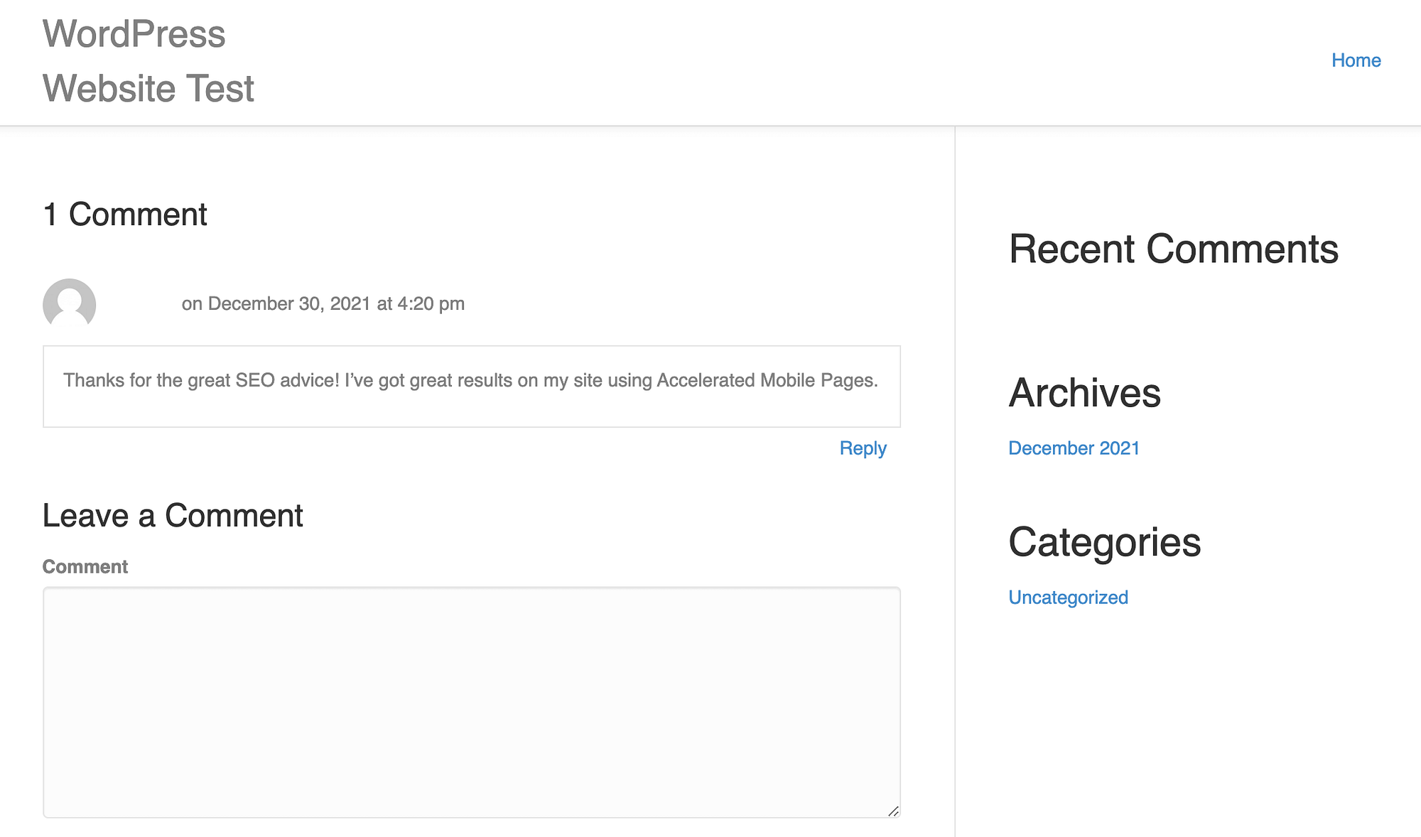Image resolution: width=1421 pixels, height=837 pixels.
Task: Click the bold Comment field label
Action: pos(85,567)
